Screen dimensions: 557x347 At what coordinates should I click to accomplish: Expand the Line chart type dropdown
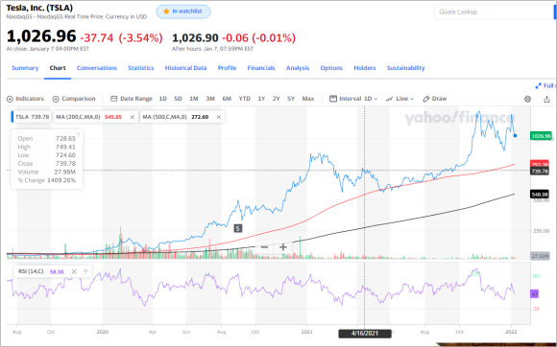click(x=400, y=99)
